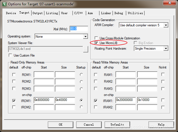Viewport: 178px width, 132px height.
Task: Enable NoInit for RAM2
Action: click(163, 82)
